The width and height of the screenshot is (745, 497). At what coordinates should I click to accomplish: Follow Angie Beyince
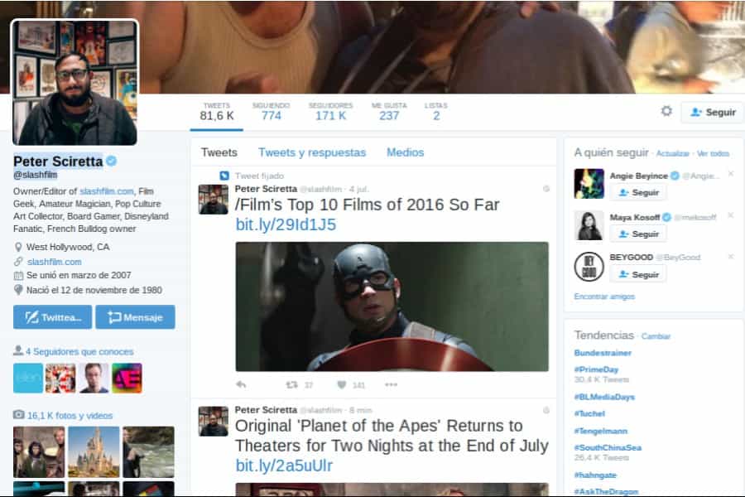tap(638, 192)
